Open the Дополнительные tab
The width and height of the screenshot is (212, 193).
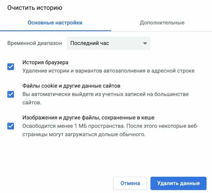[162, 23]
